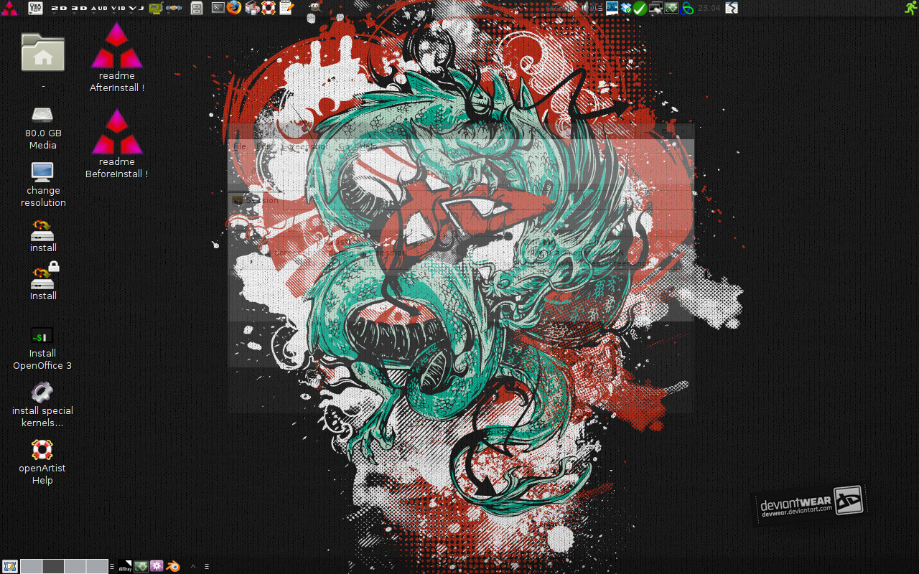
Task: Open the VJ applications menu
Action: (136, 8)
